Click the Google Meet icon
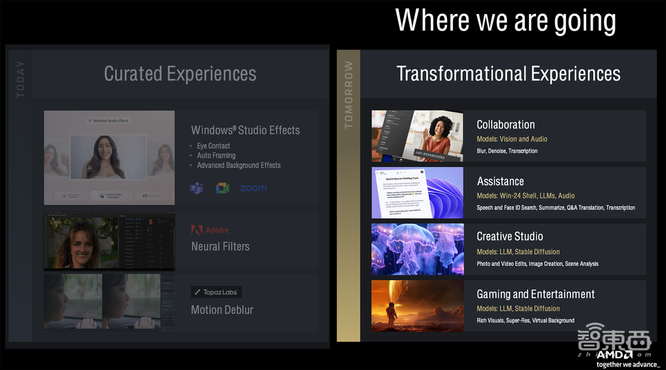Screen dimensions: 666x370 tap(222, 188)
